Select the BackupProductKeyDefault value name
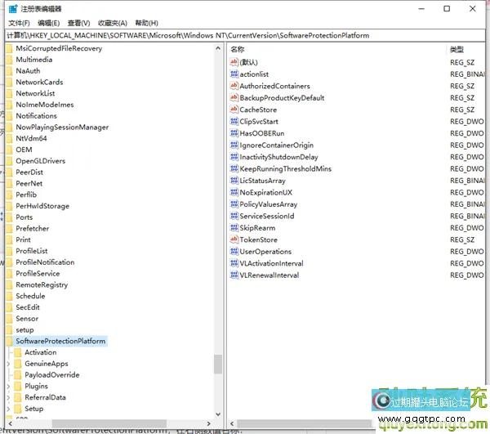Screen dimensions: 490x434 (282, 98)
